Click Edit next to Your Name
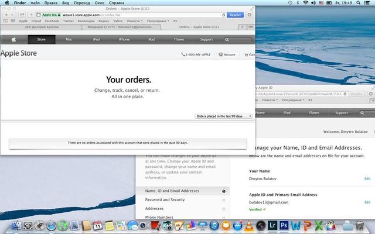Image resolution: width=375 pixels, height=234 pixels. tap(367, 178)
